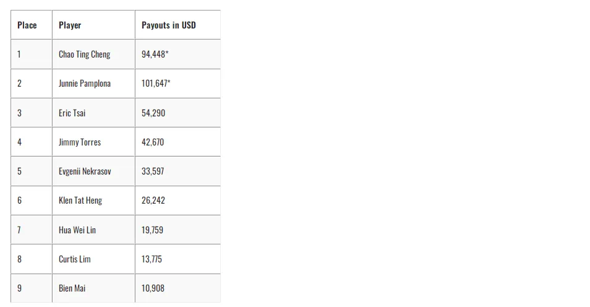The width and height of the screenshot is (590, 307).
Task: Click the Place column header
Action: coord(27,25)
